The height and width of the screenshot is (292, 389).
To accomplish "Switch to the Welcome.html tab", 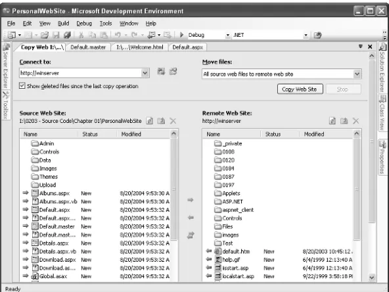I will tap(140, 47).
